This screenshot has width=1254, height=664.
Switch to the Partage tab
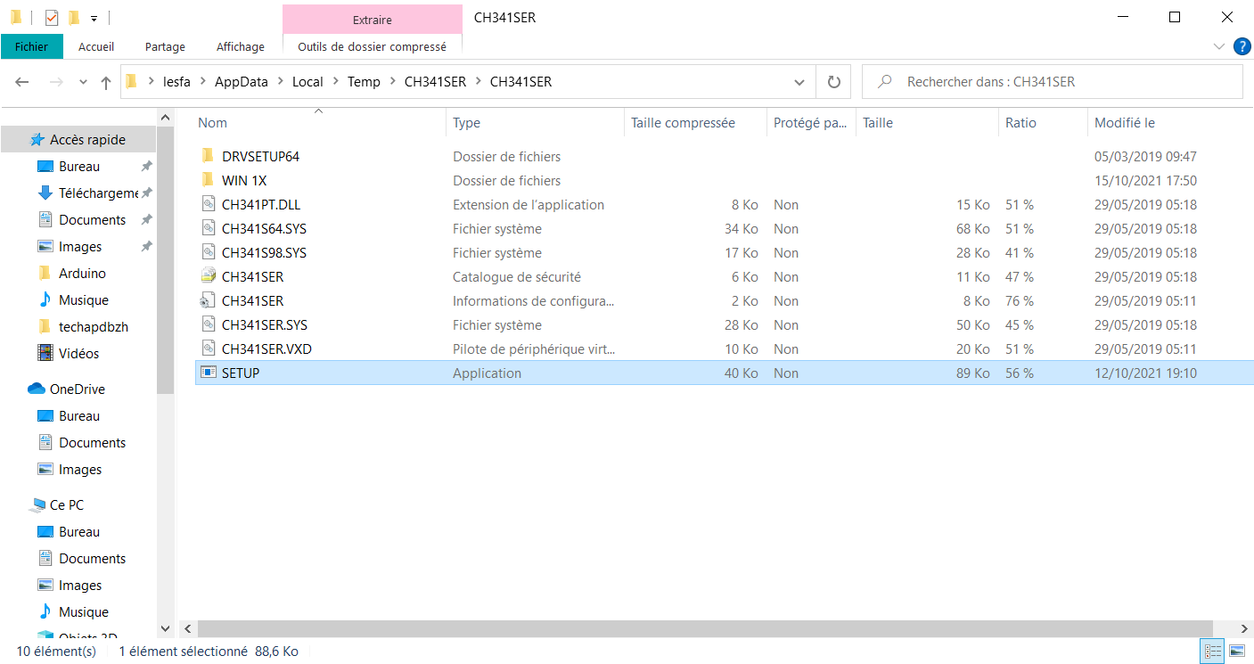(x=165, y=46)
